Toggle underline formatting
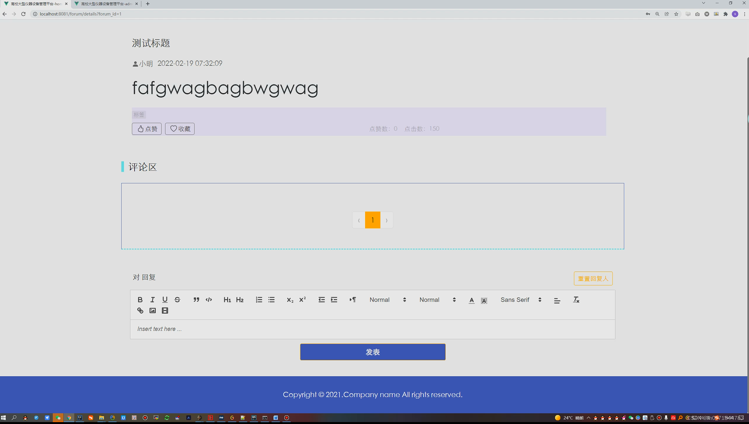The width and height of the screenshot is (749, 424). point(165,299)
